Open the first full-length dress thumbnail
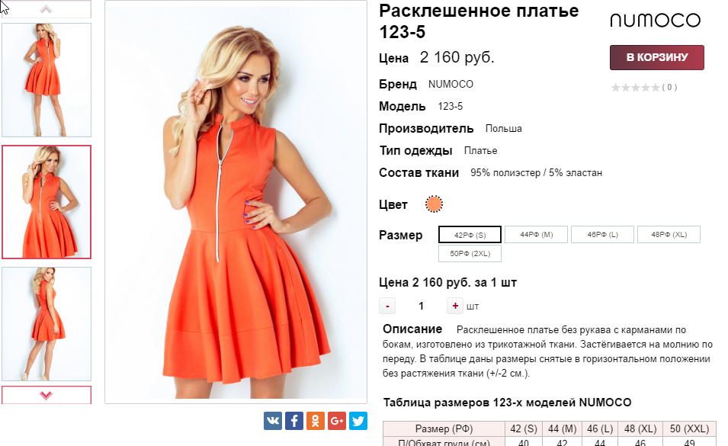Viewport: 728px width, 446px height. tap(47, 80)
